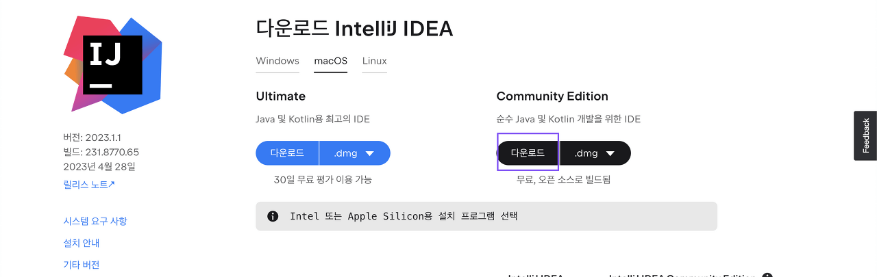The height and width of the screenshot is (277, 877).
Task: Click the 30일 무료 평가 이용 가능 text
Action: click(323, 180)
